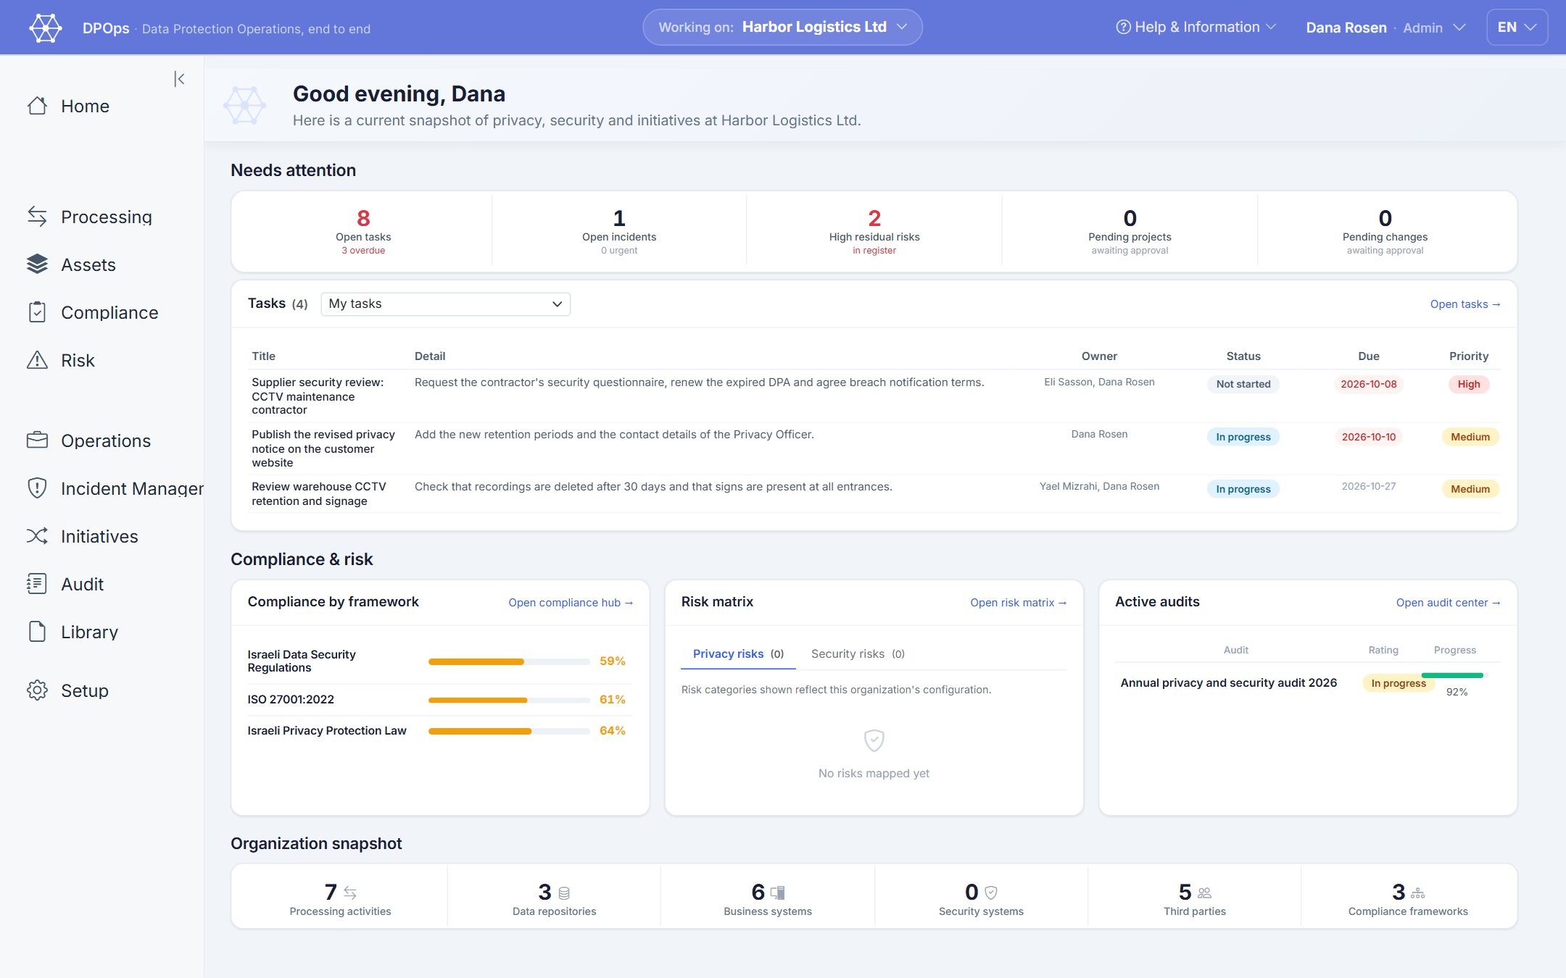Click the Setup gear icon in sidebar
The width and height of the screenshot is (1566, 978).
click(37, 690)
